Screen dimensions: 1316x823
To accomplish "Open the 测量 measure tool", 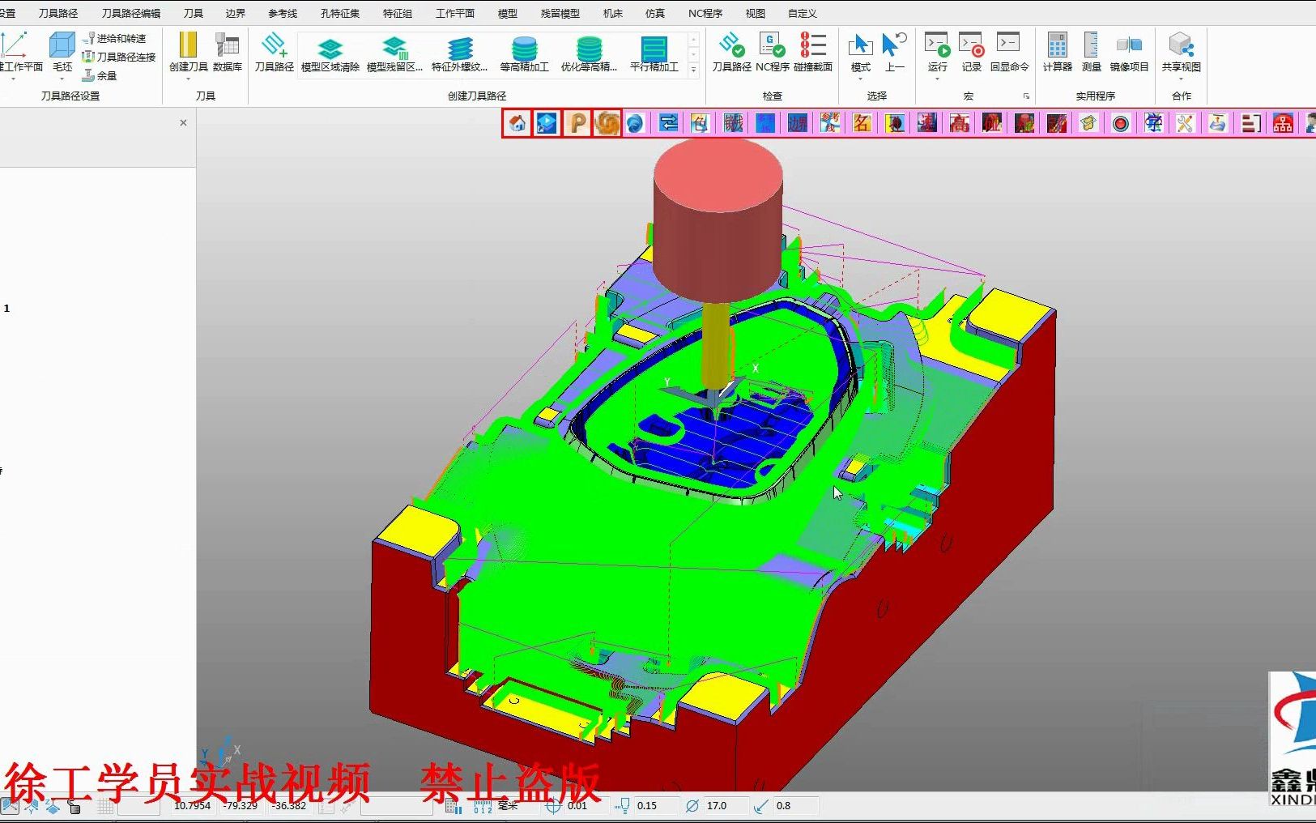I will click(1091, 53).
